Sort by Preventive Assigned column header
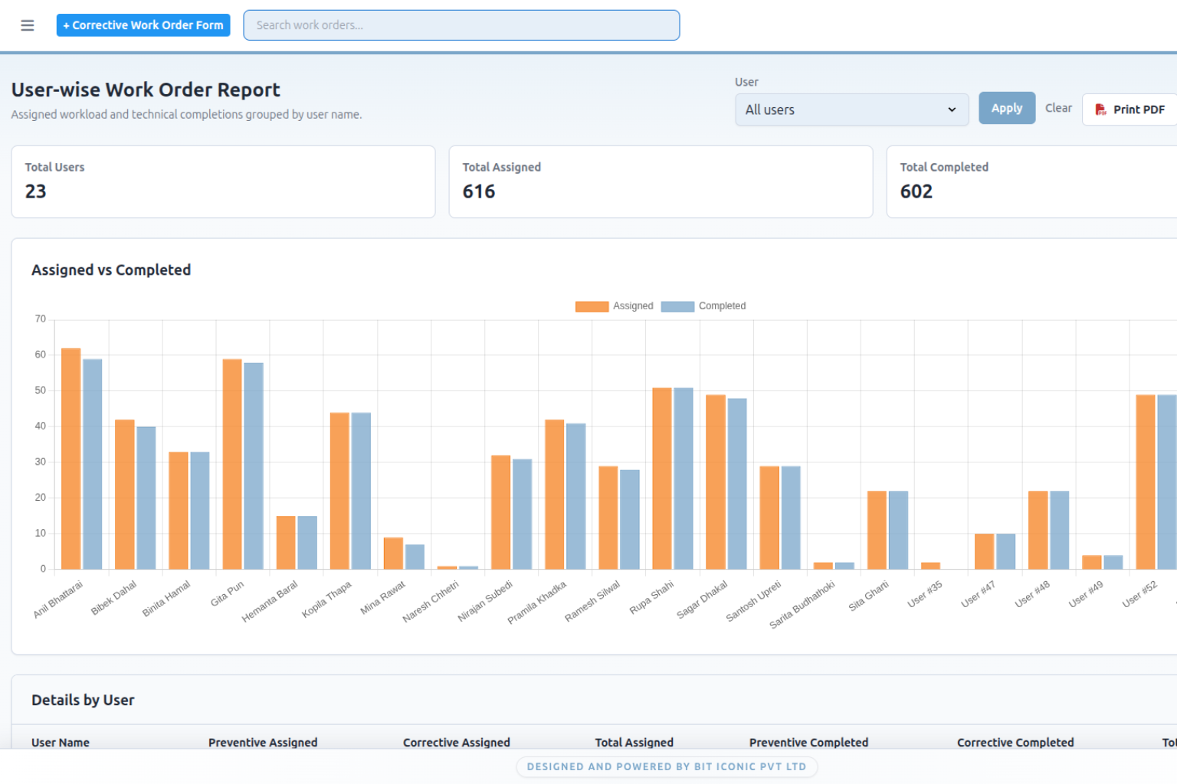The height and width of the screenshot is (784, 1177). tap(263, 742)
